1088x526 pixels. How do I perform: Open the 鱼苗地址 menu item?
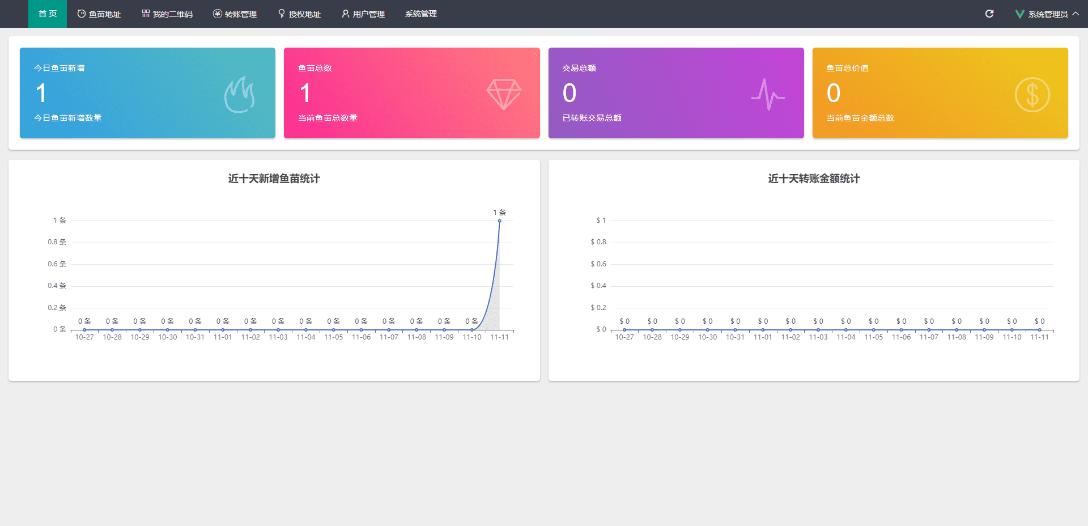[99, 14]
